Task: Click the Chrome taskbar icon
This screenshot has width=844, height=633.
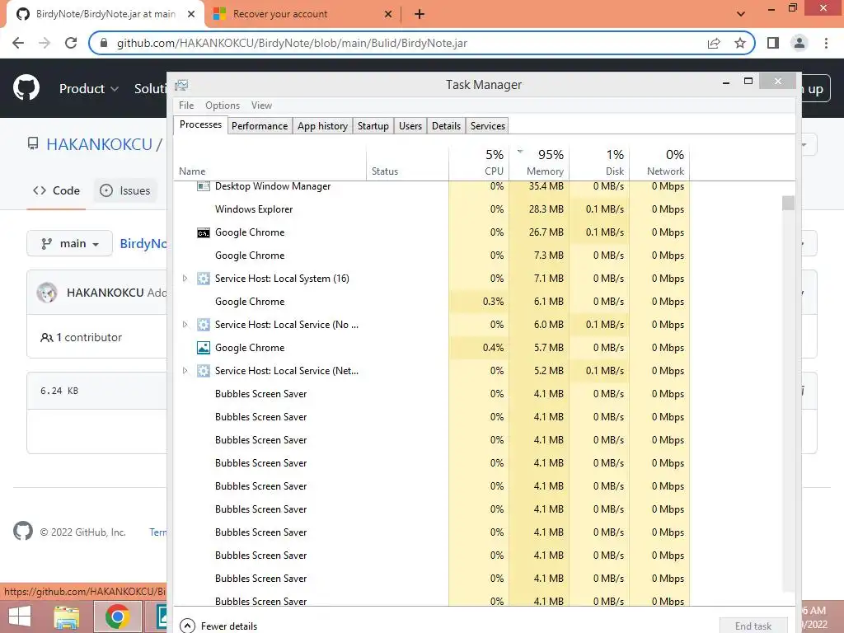Action: [x=117, y=617]
